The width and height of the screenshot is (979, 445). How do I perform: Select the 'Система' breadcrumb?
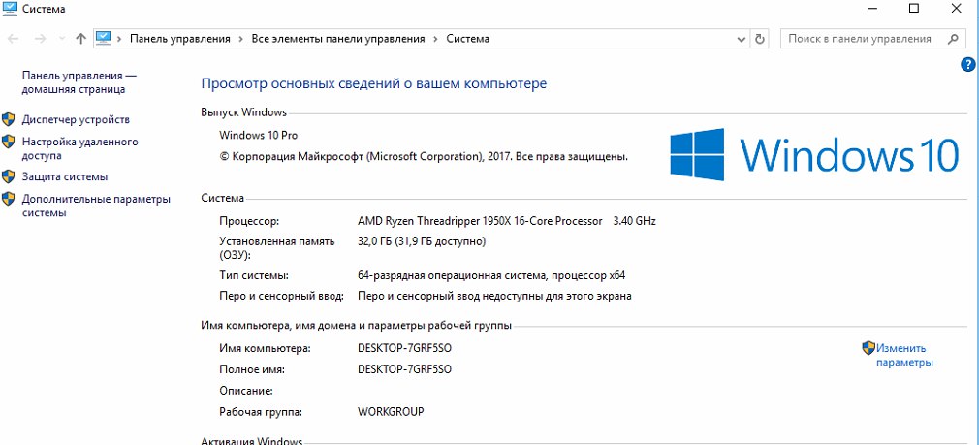pyautogui.click(x=467, y=39)
